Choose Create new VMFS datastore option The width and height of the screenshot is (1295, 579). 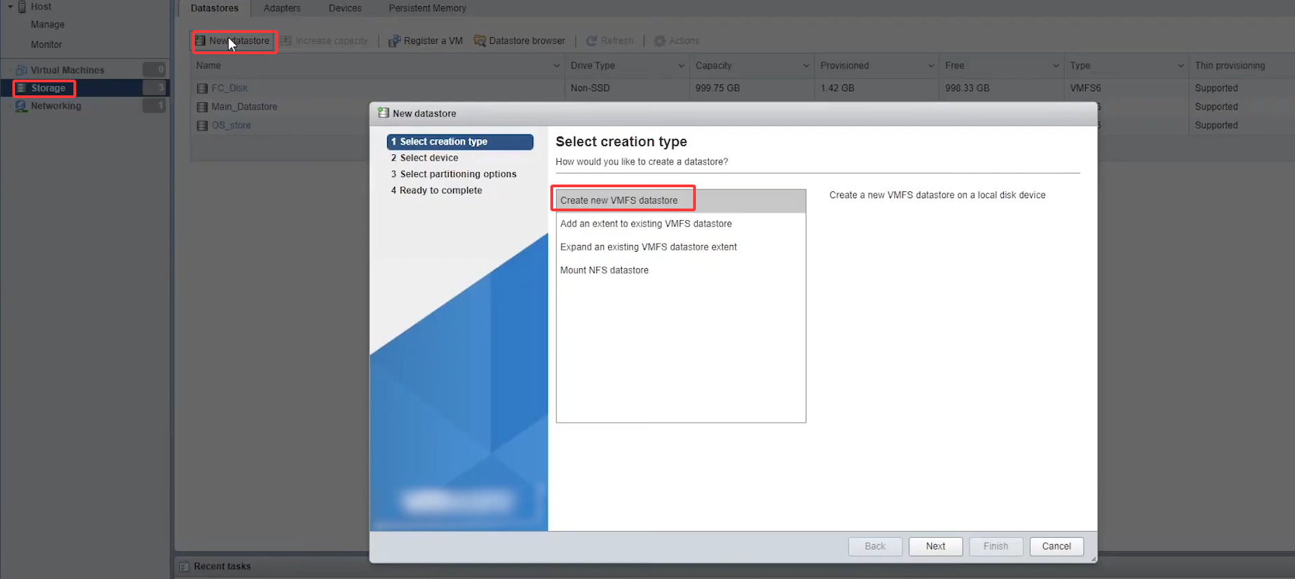(681, 200)
